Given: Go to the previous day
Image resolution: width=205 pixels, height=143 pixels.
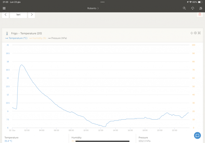Looking at the screenshot, I should [5, 14].
